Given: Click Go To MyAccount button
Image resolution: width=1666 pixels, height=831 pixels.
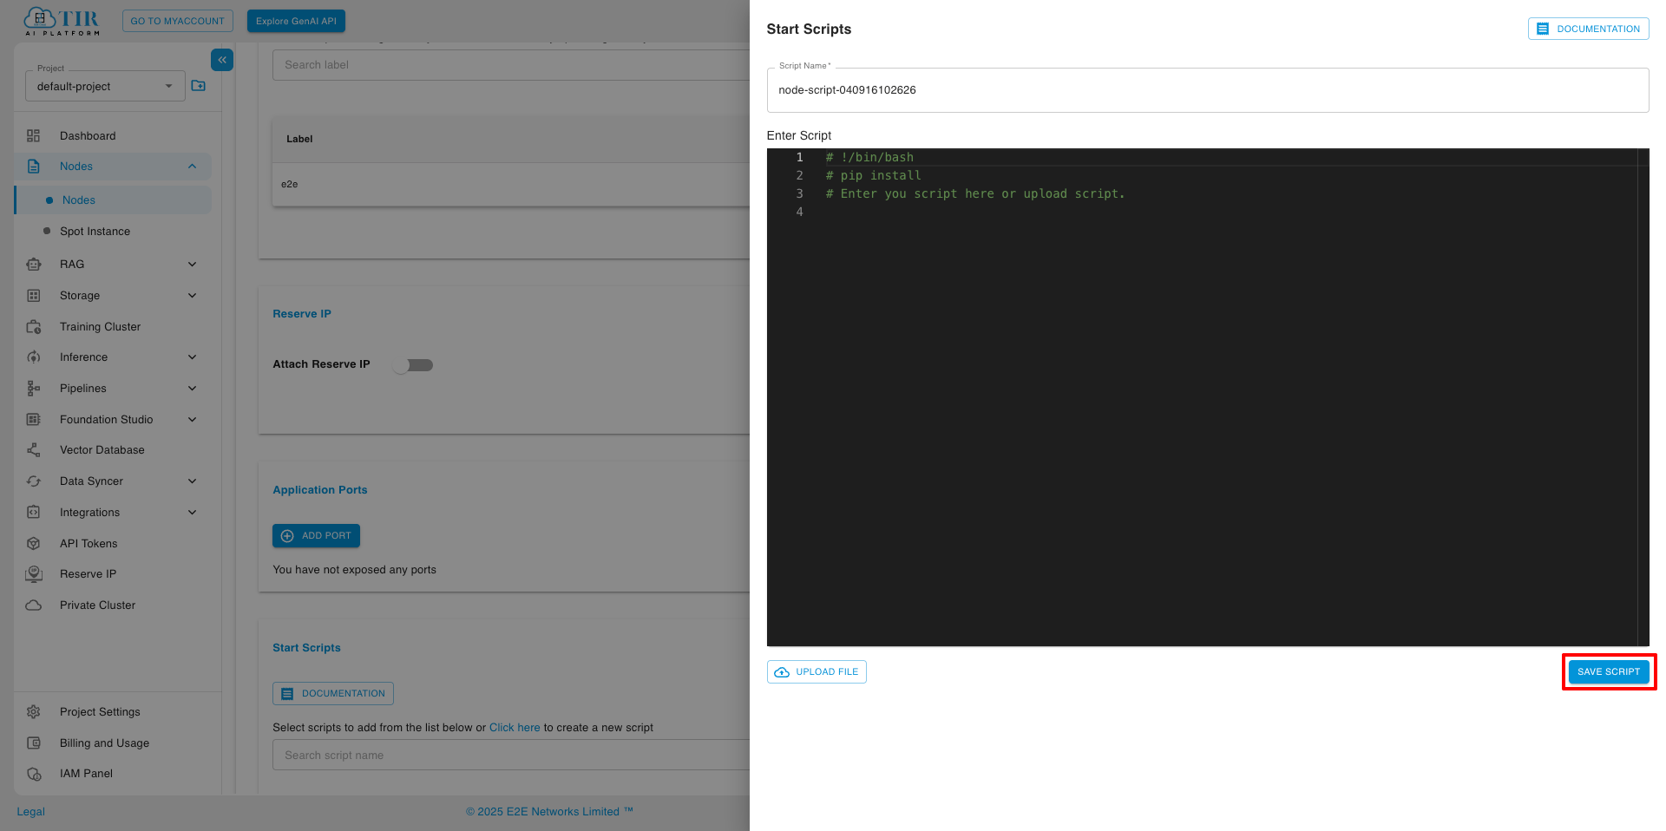Looking at the screenshot, I should click(x=177, y=22).
